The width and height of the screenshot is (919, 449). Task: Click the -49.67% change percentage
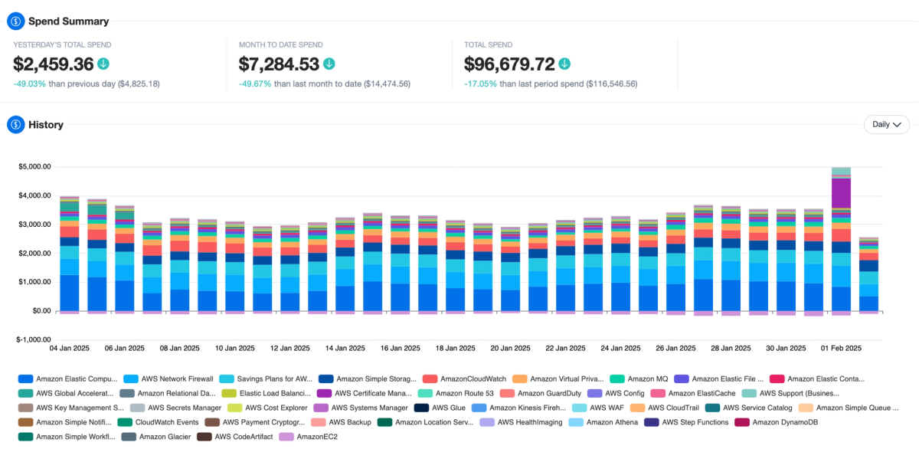(x=255, y=84)
